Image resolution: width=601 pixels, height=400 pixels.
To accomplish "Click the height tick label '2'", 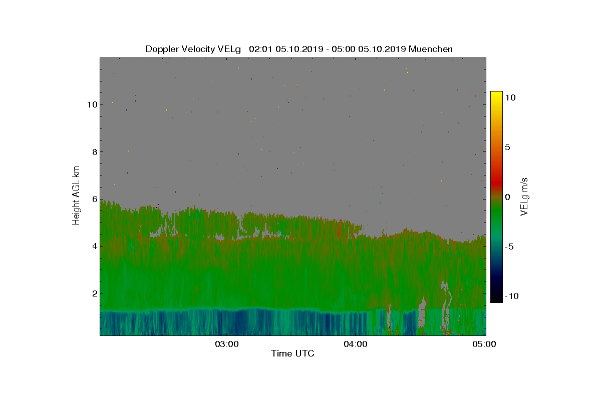I will click(x=94, y=293).
